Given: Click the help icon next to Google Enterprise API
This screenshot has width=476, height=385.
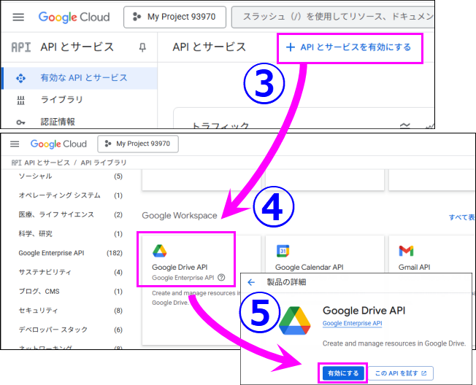Looking at the screenshot, I should (x=222, y=277).
